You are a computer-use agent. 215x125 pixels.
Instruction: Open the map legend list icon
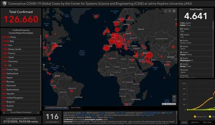[x=170, y=11]
